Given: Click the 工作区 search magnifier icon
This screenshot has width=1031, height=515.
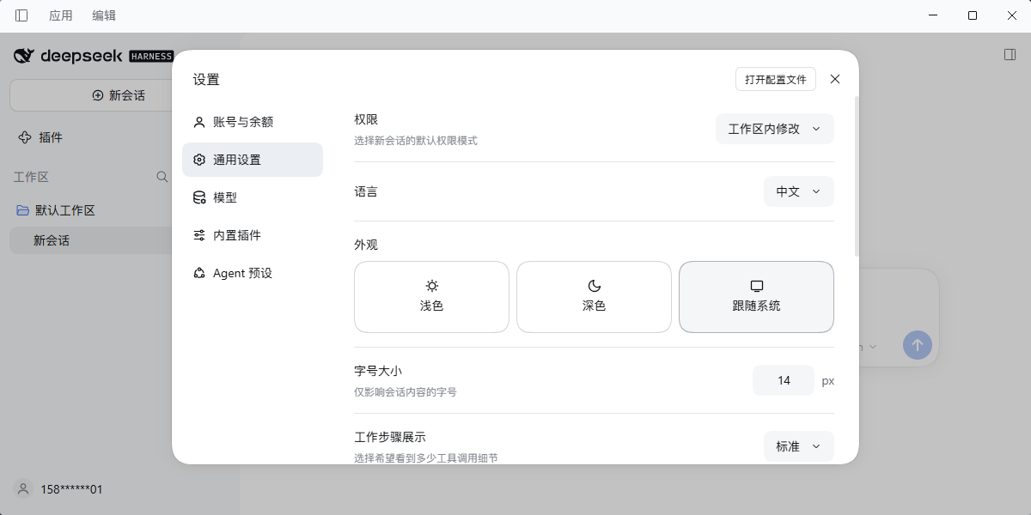Looking at the screenshot, I should (x=162, y=177).
